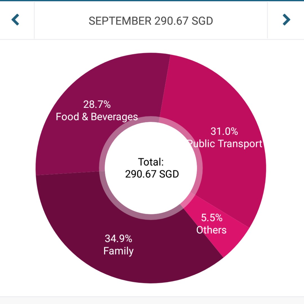Click the 31.0% Public Transport label
The width and height of the screenshot is (304, 304).
tap(224, 137)
